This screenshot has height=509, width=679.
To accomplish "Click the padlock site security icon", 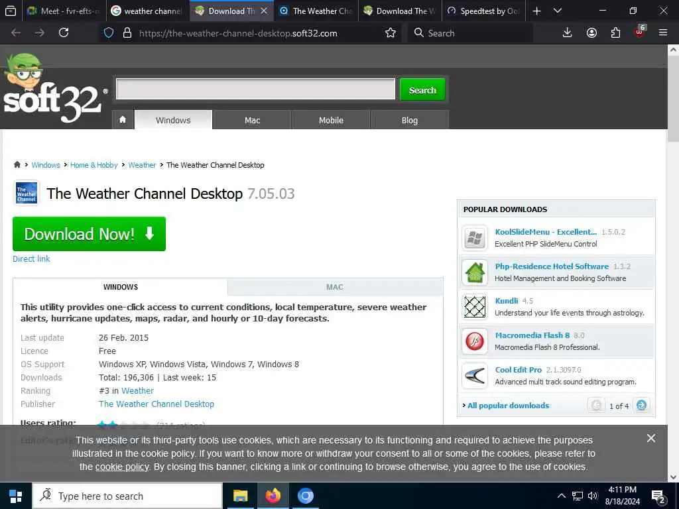I will pyautogui.click(x=127, y=33).
